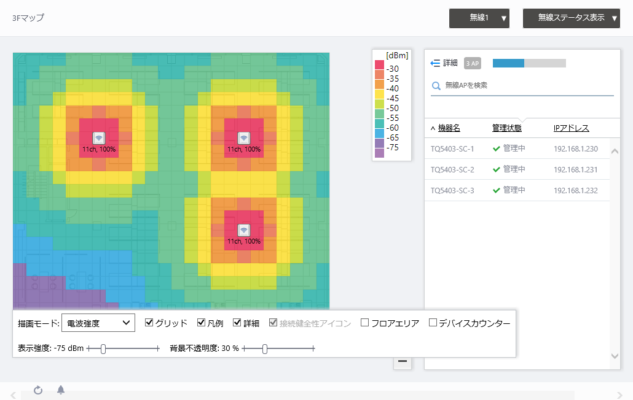
Task: Click the TQ5403-SC-1 AP icon on the map
Action: [x=100, y=136]
